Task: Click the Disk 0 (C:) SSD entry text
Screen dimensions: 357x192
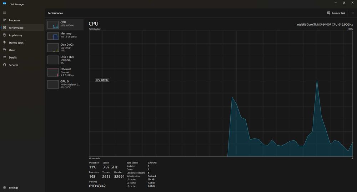Action: (x=66, y=48)
